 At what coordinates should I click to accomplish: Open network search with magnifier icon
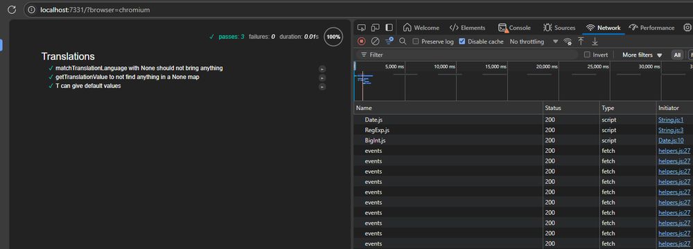[403, 41]
